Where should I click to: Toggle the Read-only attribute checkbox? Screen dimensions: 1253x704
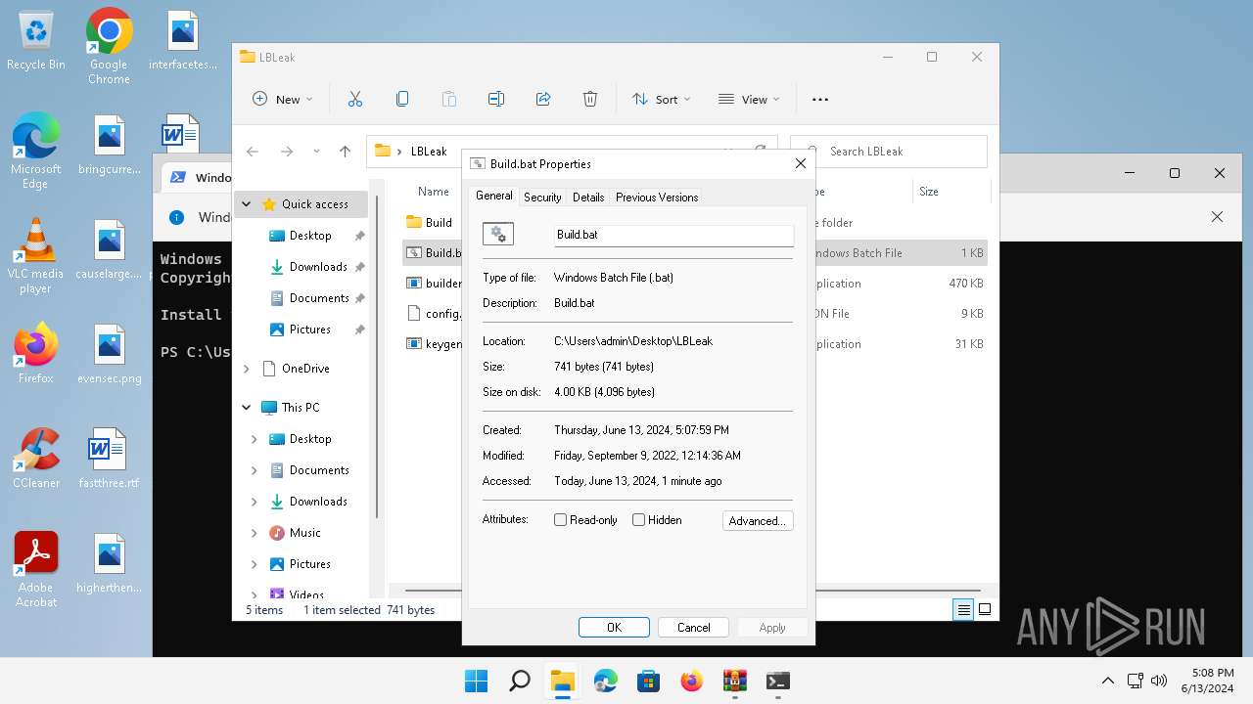pyautogui.click(x=561, y=520)
